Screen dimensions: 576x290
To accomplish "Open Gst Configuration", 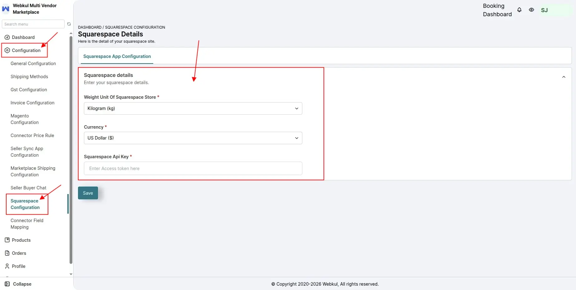I will 29,90.
